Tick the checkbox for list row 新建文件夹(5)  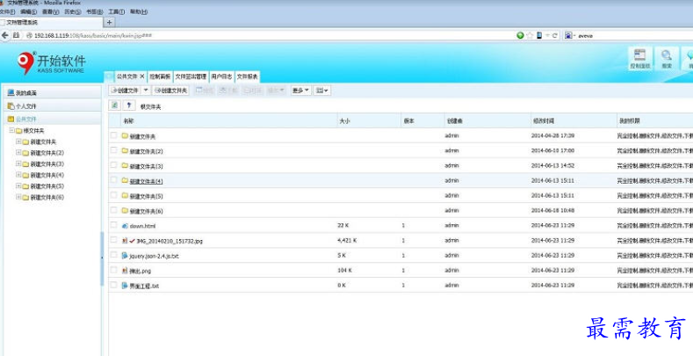pyautogui.click(x=113, y=195)
